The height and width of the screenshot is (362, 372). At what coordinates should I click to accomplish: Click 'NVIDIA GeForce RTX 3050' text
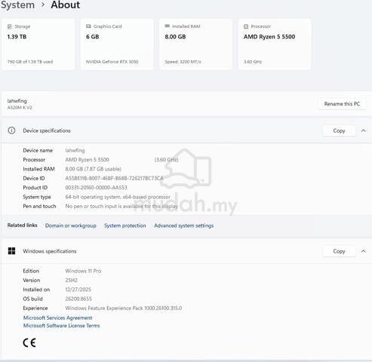(112, 62)
